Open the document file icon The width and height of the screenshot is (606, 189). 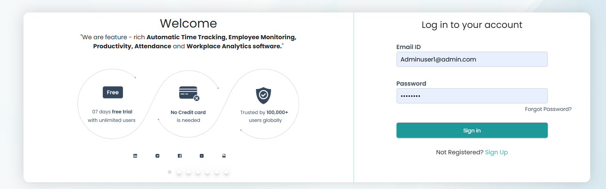(224, 156)
